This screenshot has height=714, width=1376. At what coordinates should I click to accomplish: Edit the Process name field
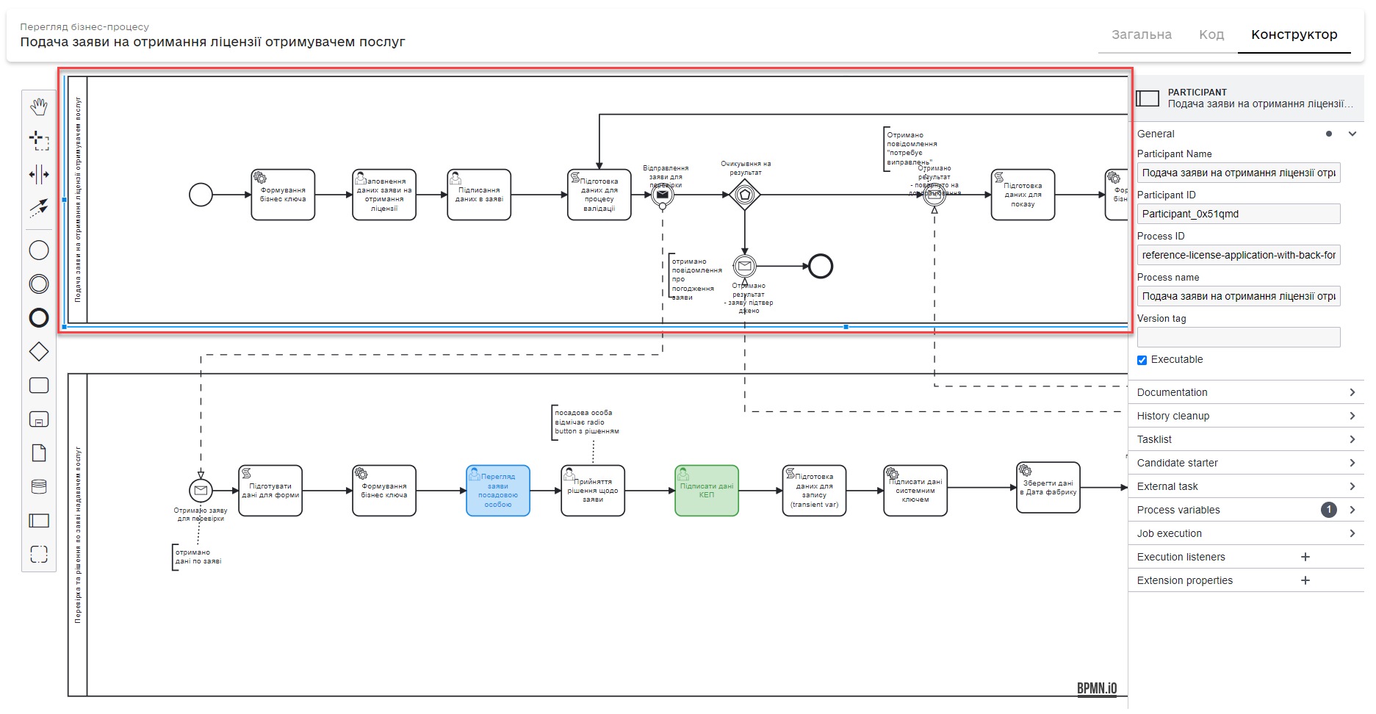(1239, 296)
